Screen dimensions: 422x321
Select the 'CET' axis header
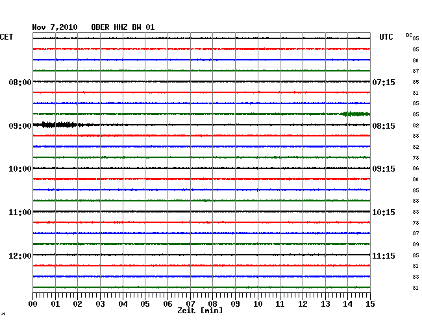6,37
